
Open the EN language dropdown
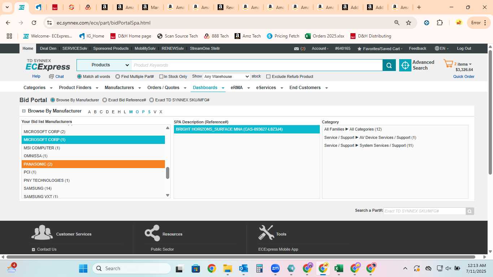[x=442, y=49]
